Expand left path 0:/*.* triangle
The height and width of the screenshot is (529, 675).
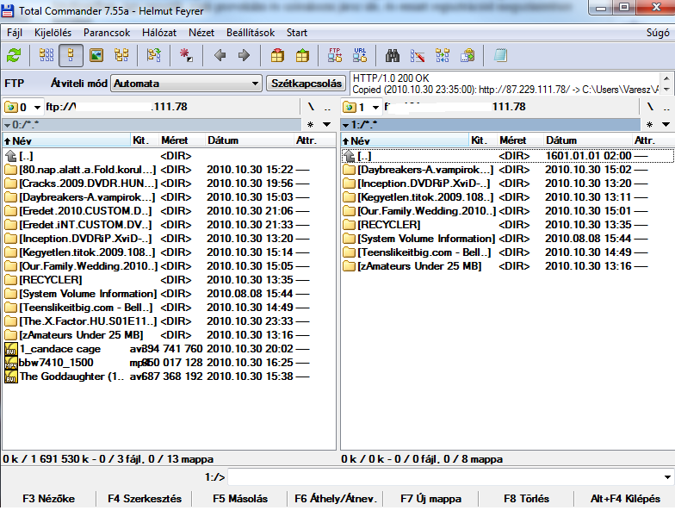click(7, 125)
